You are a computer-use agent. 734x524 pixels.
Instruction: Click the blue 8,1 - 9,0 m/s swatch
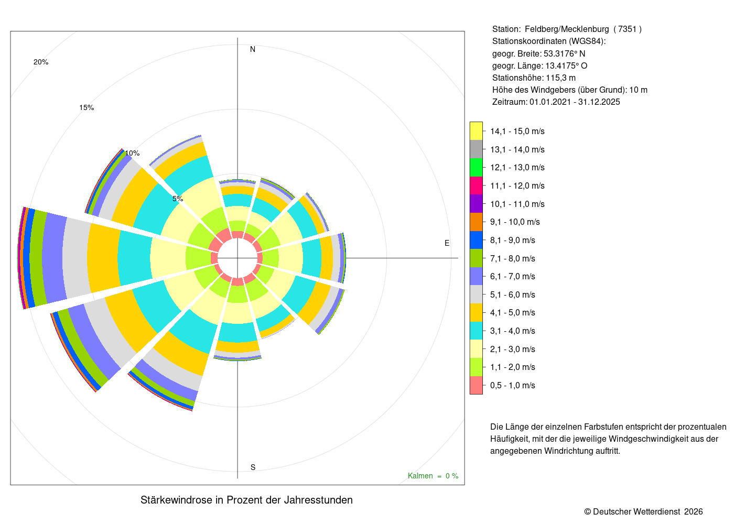pos(476,240)
